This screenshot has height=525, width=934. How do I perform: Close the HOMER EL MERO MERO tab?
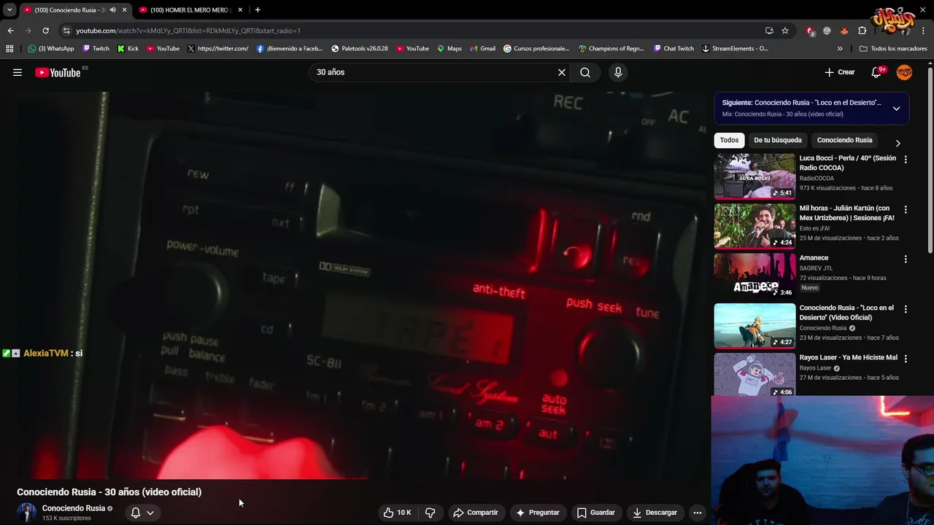pos(240,9)
